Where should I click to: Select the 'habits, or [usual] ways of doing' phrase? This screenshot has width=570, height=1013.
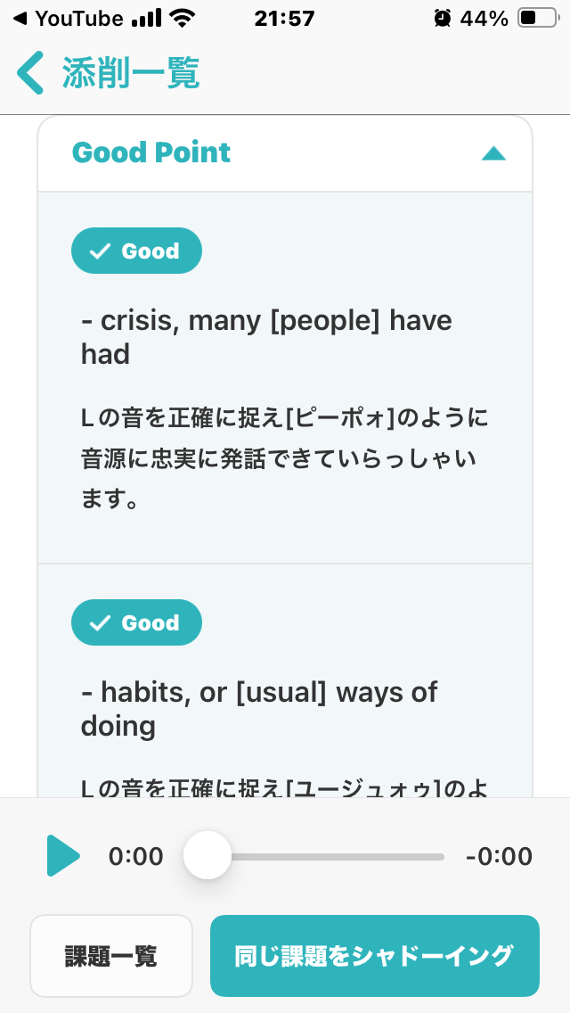[x=259, y=709]
